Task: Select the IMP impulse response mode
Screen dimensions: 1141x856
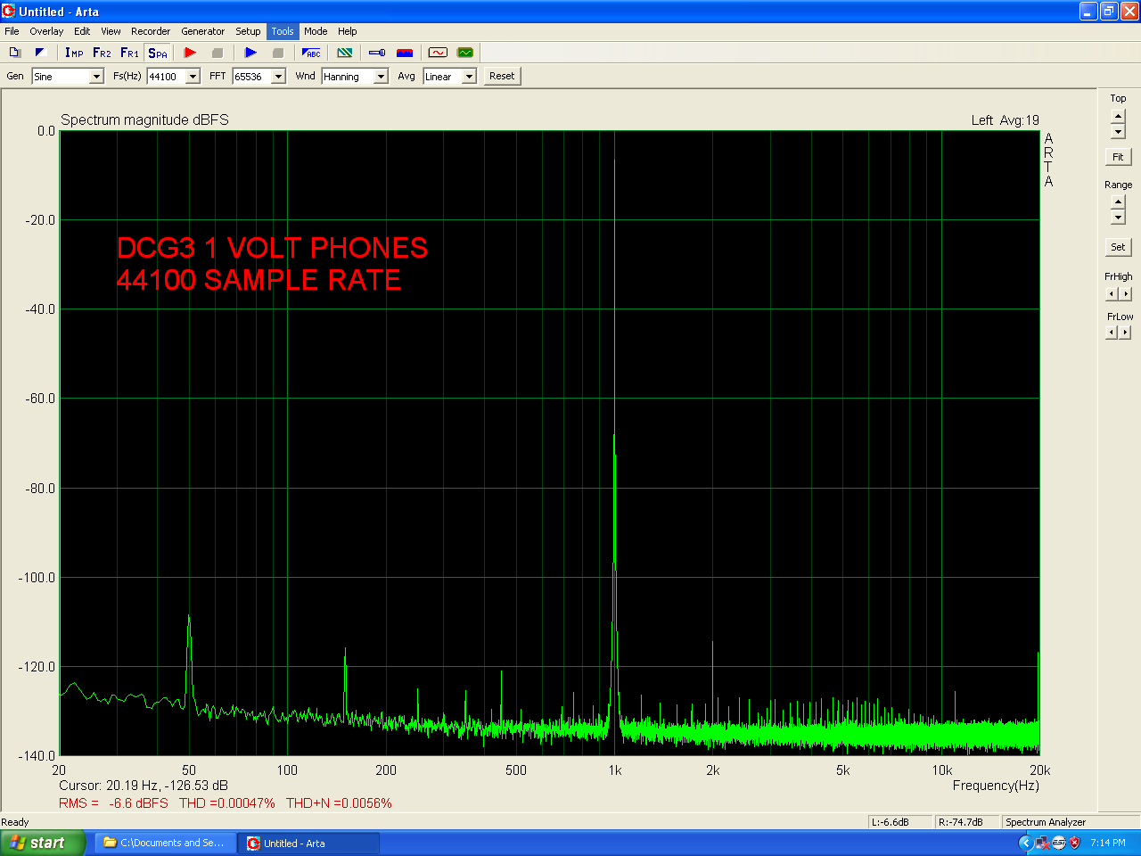Action: pos(74,53)
